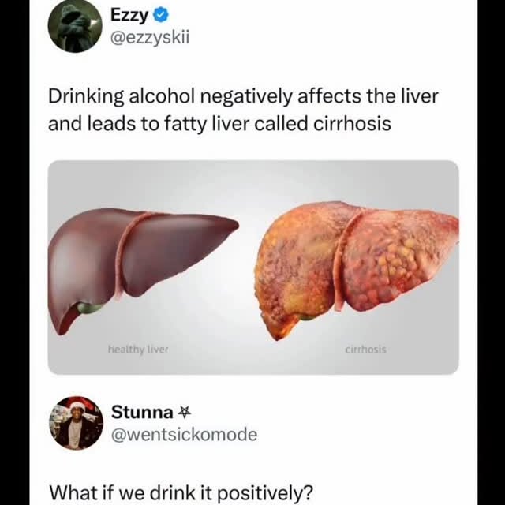Select the Ezzy display name

(x=130, y=15)
